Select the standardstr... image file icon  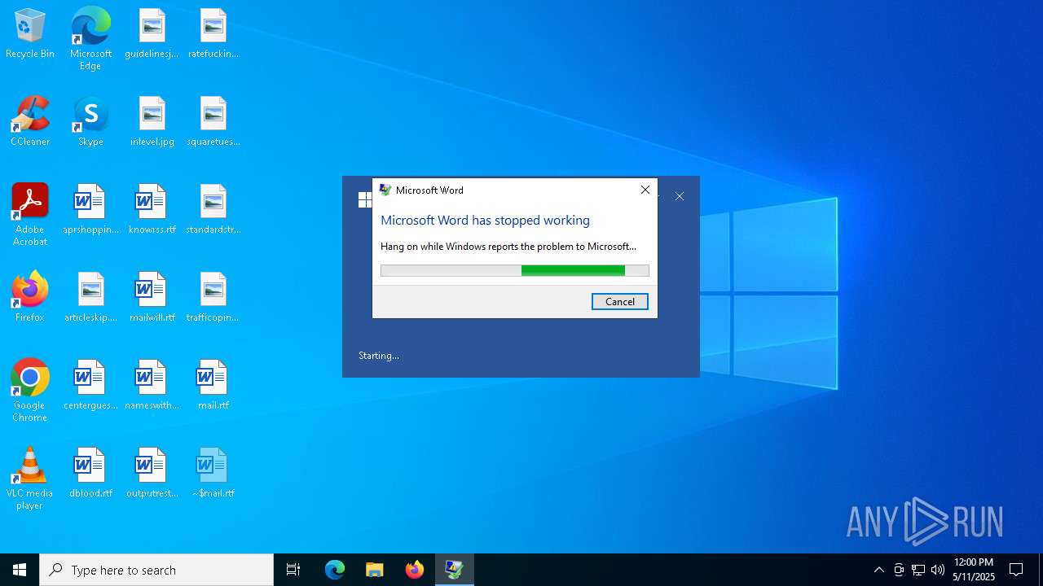coord(213,210)
